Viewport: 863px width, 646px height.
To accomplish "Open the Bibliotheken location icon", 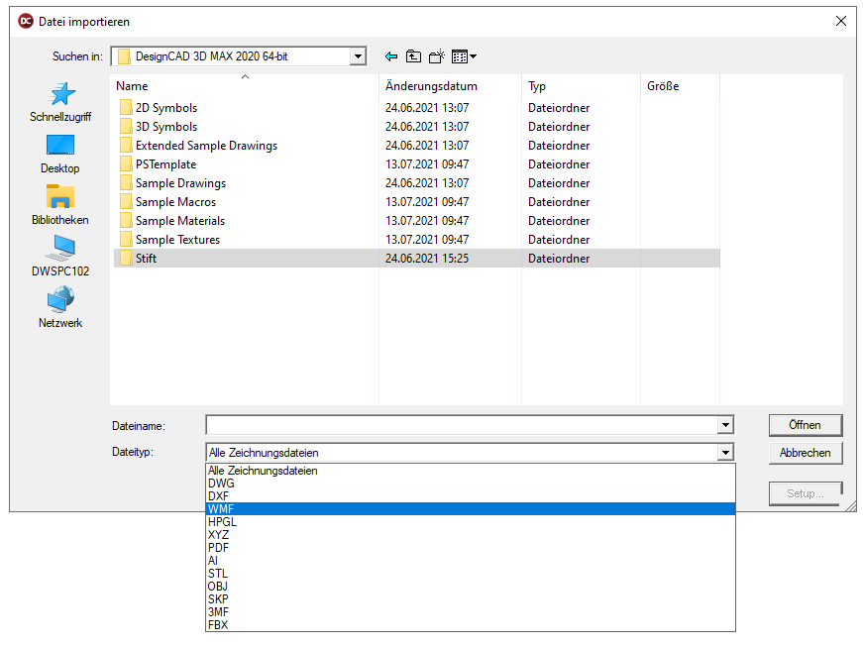I will point(60,197).
